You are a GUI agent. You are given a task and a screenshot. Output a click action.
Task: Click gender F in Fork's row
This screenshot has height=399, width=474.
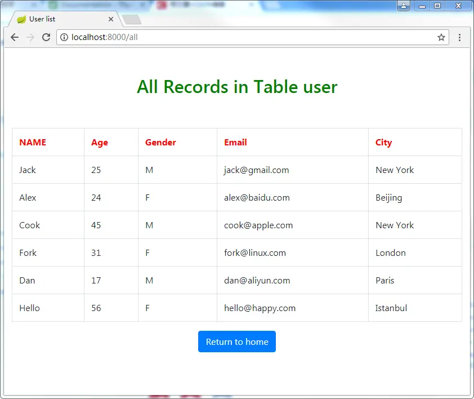click(x=147, y=253)
